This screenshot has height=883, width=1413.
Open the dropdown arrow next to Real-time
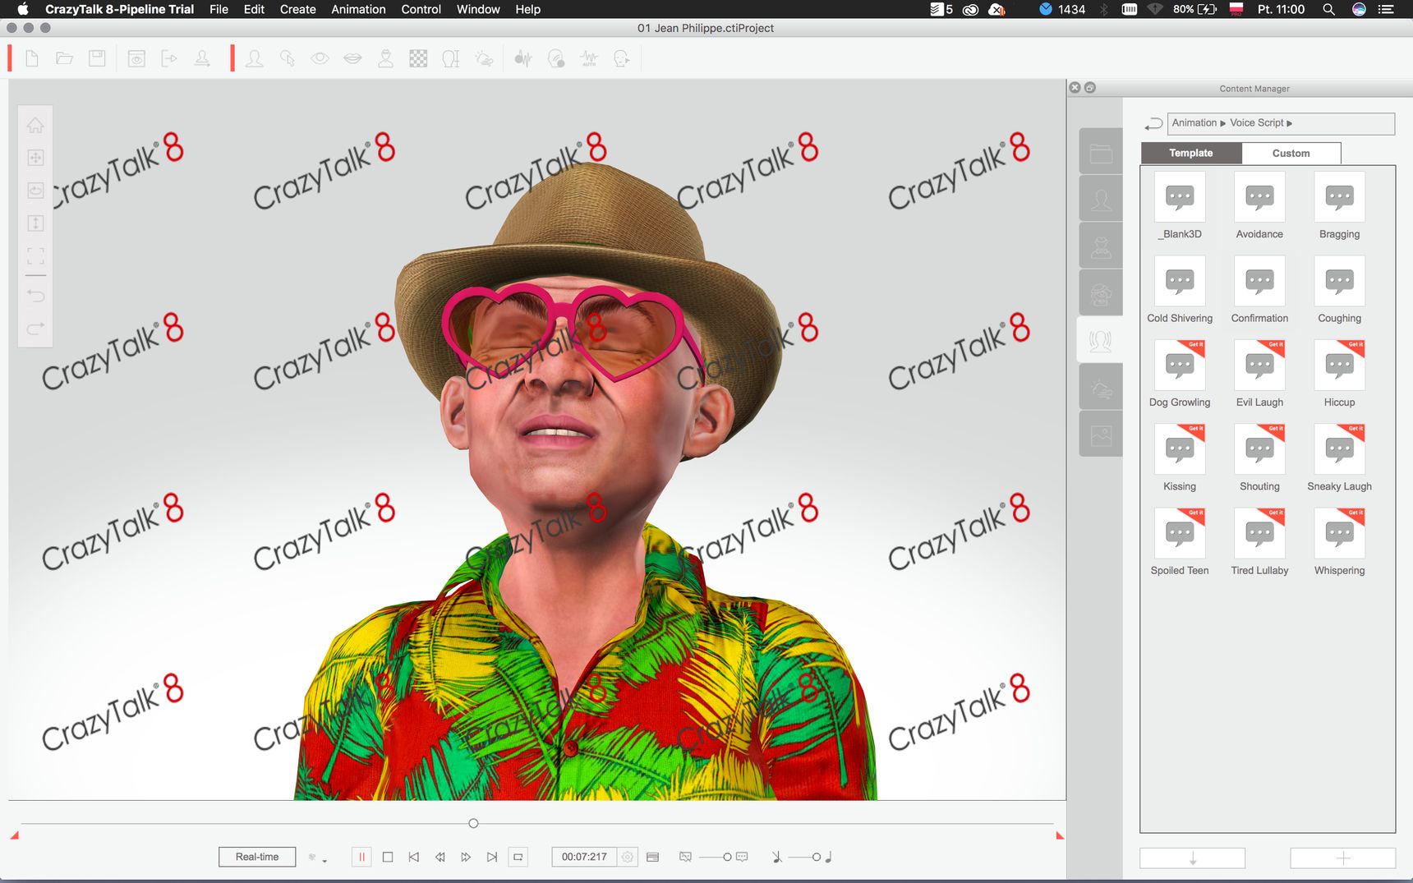click(x=324, y=861)
